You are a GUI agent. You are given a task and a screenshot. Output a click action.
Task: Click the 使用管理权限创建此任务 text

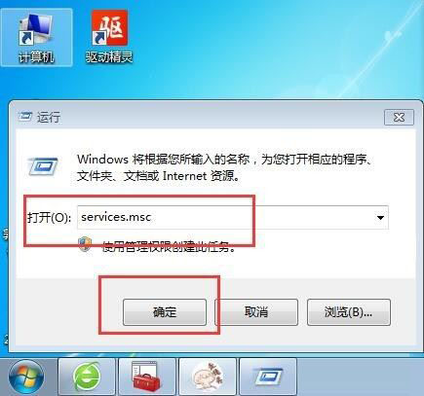[x=169, y=247]
